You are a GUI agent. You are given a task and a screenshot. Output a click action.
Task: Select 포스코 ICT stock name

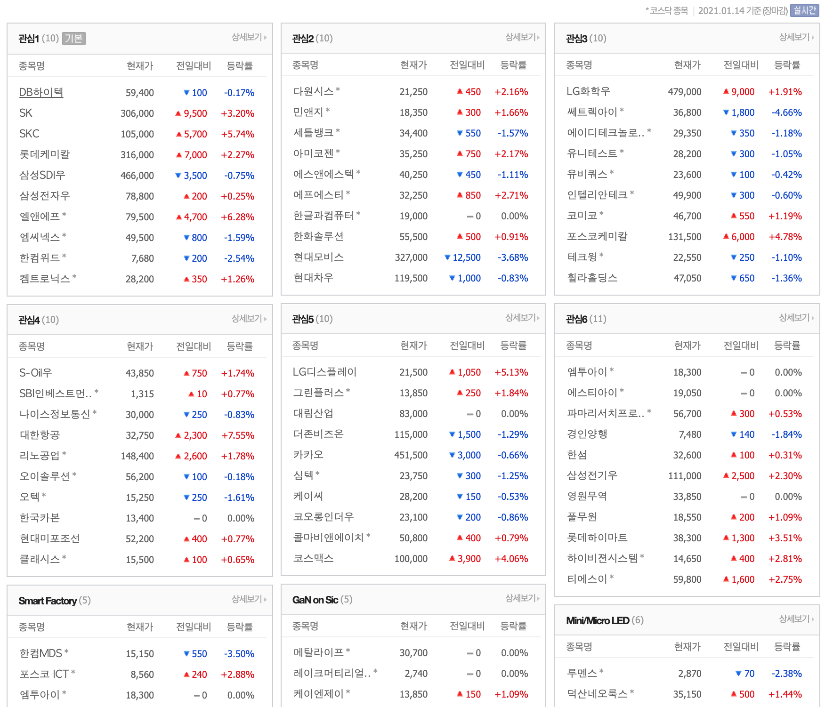click(x=44, y=674)
